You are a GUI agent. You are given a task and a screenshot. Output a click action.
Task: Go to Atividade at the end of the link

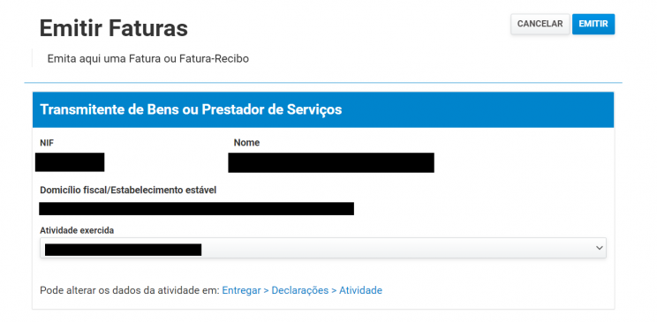pyautogui.click(x=360, y=290)
